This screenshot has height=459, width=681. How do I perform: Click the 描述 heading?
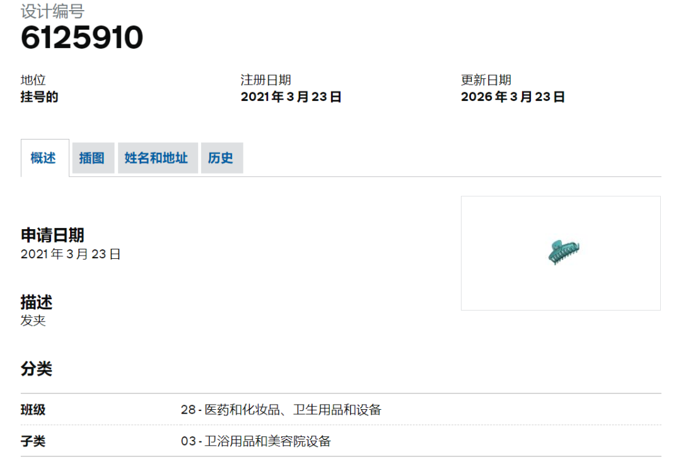(36, 302)
